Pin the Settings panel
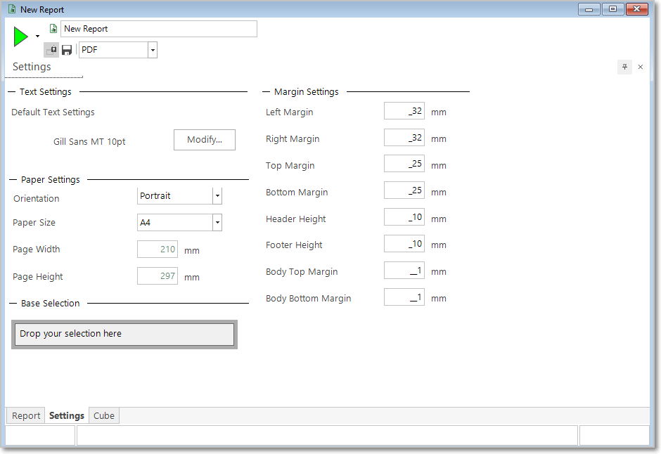 coord(624,67)
